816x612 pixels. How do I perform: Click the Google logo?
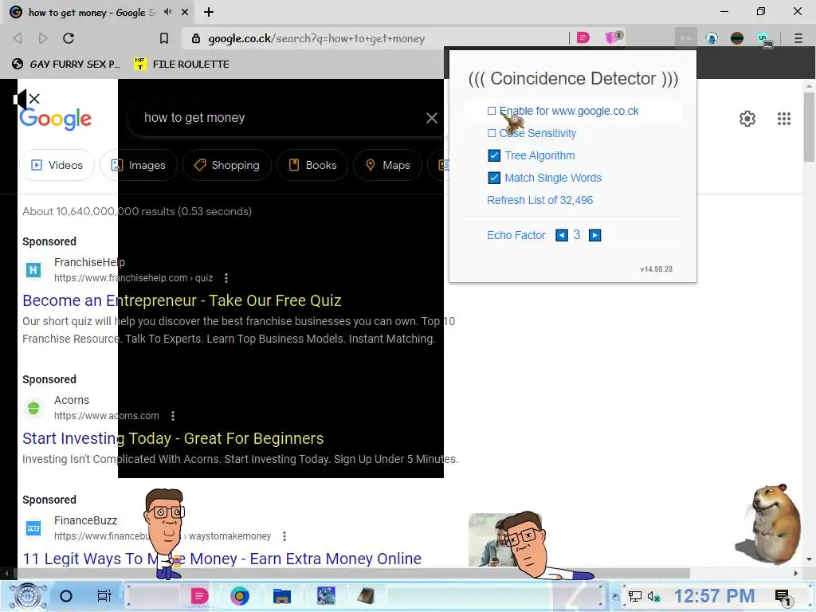[56, 119]
